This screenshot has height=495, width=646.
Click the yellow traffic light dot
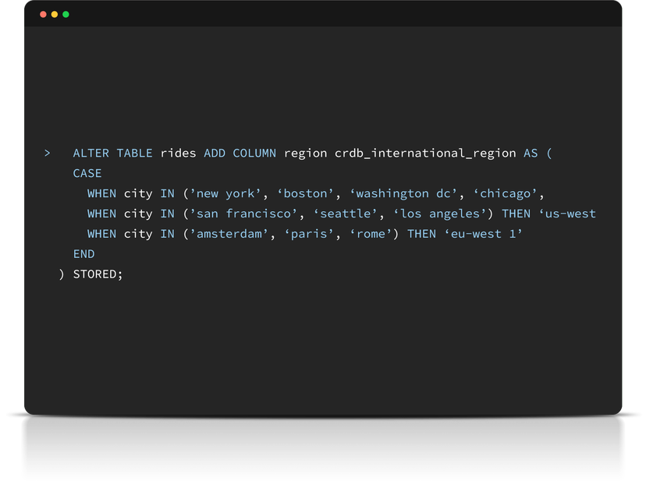point(55,14)
